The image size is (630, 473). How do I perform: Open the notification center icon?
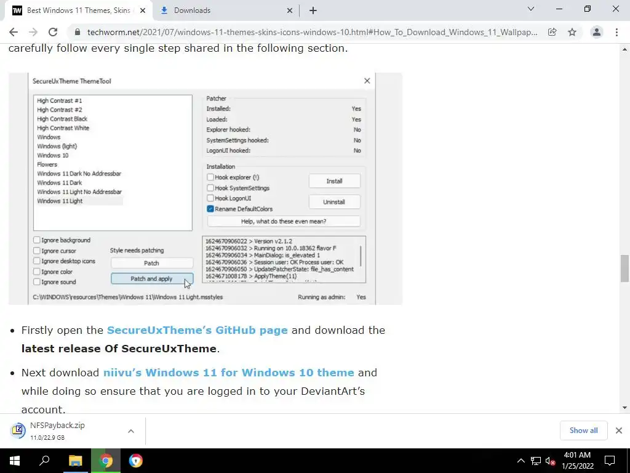610,461
